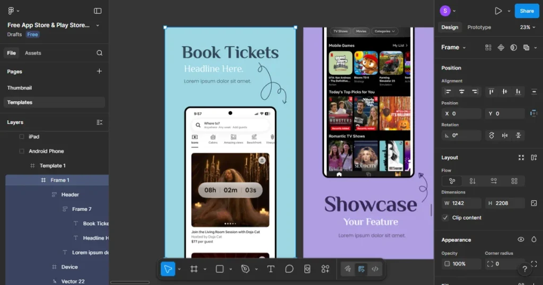The height and width of the screenshot is (285, 543).
Task: Open the zoom level 23% dropdown
Action: [528, 28]
